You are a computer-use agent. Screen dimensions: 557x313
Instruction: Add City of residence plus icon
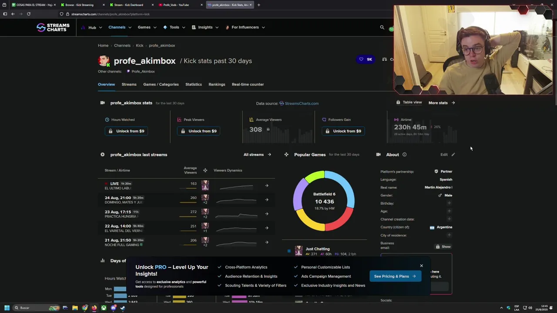tap(449, 235)
